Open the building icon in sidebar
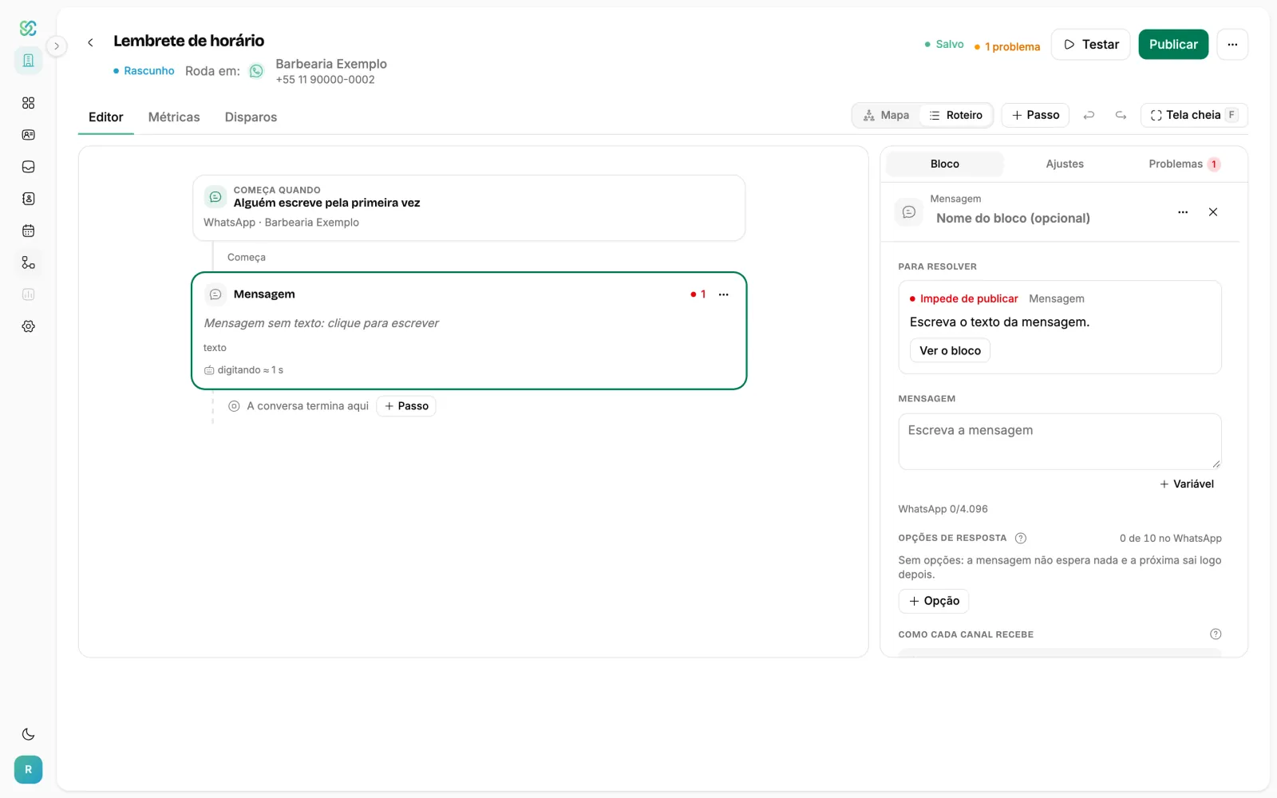The height and width of the screenshot is (798, 1277). (x=28, y=61)
